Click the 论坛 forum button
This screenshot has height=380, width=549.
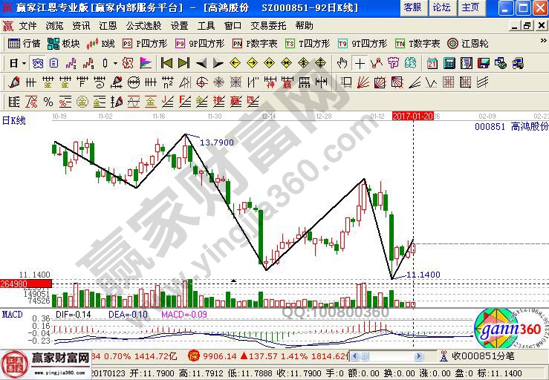(441, 7)
